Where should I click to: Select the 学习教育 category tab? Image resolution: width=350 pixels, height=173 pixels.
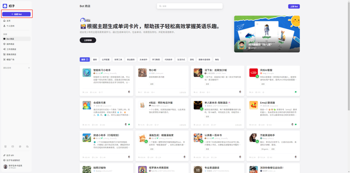point(156,60)
